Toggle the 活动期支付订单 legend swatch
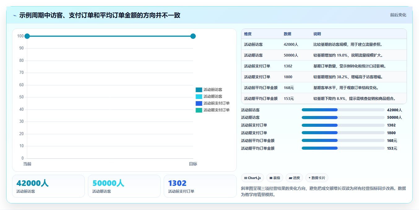The width and height of the screenshot is (419, 210). tap(199, 110)
